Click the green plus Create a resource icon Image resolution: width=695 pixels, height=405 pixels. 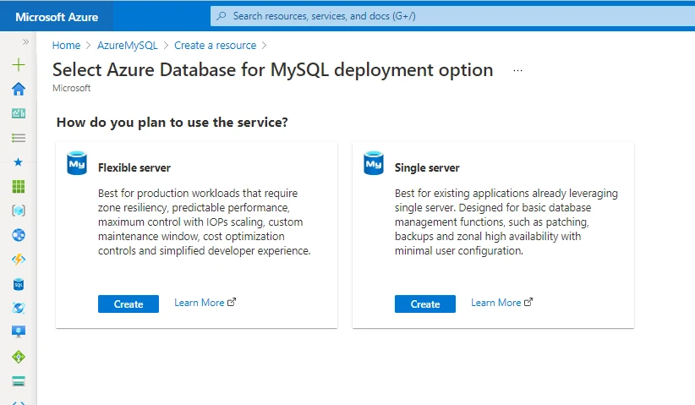click(18, 65)
